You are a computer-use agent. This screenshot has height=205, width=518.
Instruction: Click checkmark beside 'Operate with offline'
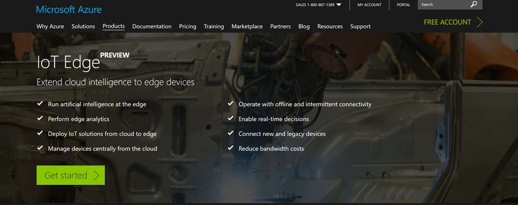click(231, 103)
